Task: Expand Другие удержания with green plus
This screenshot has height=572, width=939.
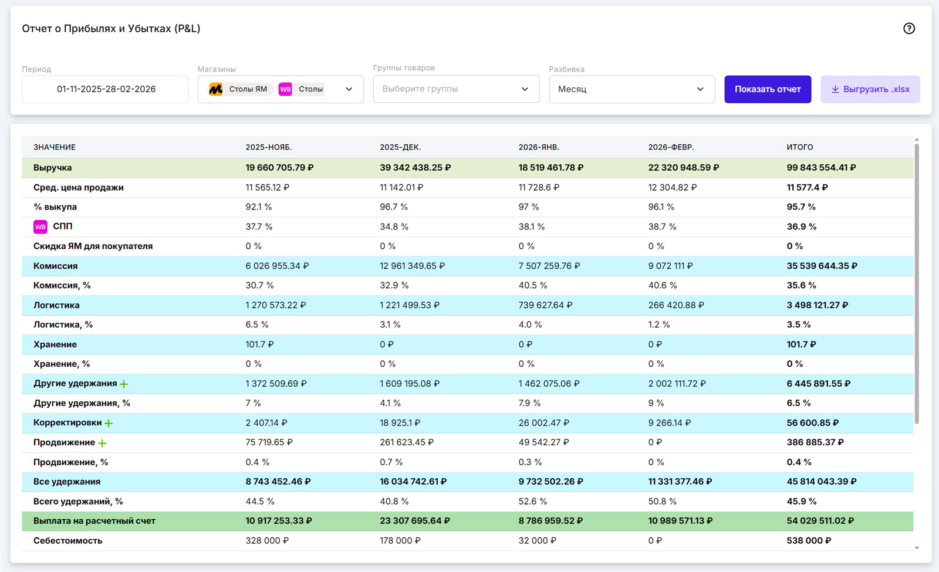Action: pos(124,384)
